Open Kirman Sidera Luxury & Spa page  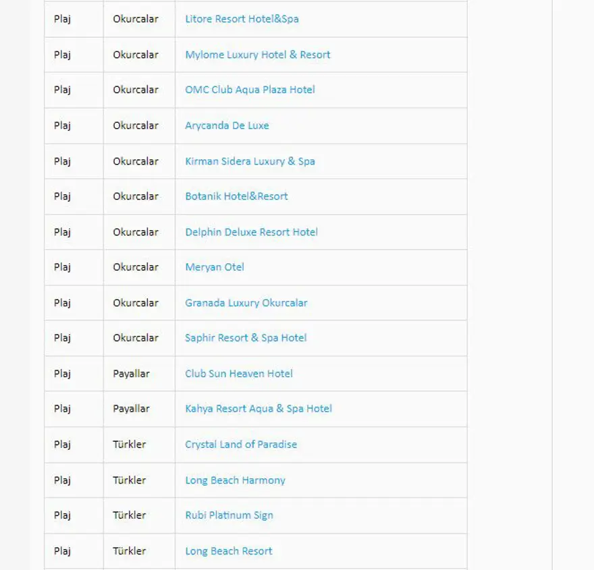coord(250,161)
